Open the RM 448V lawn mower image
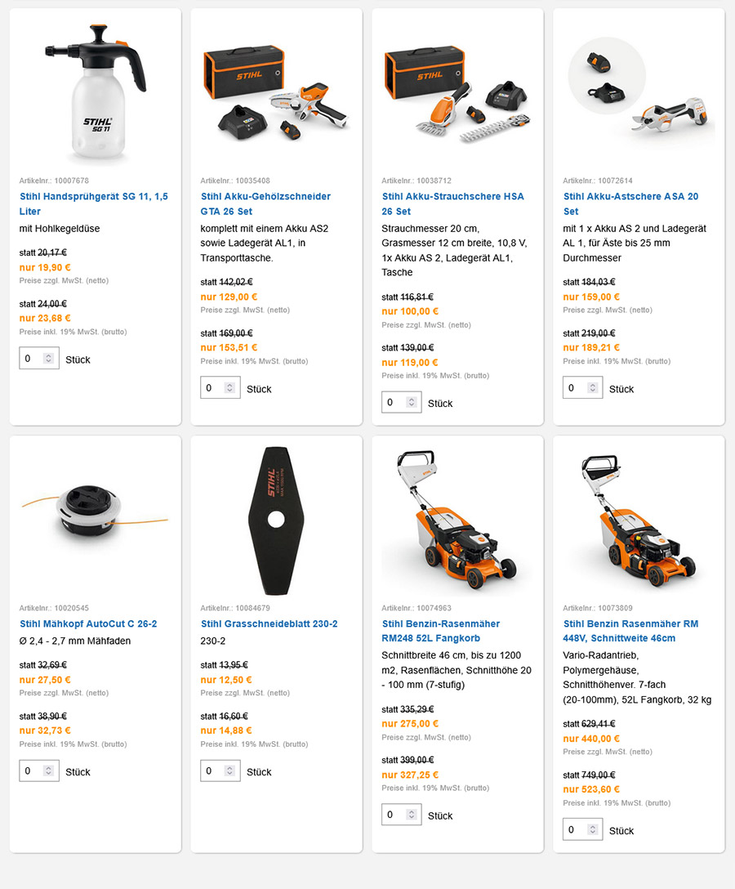 coord(638,520)
